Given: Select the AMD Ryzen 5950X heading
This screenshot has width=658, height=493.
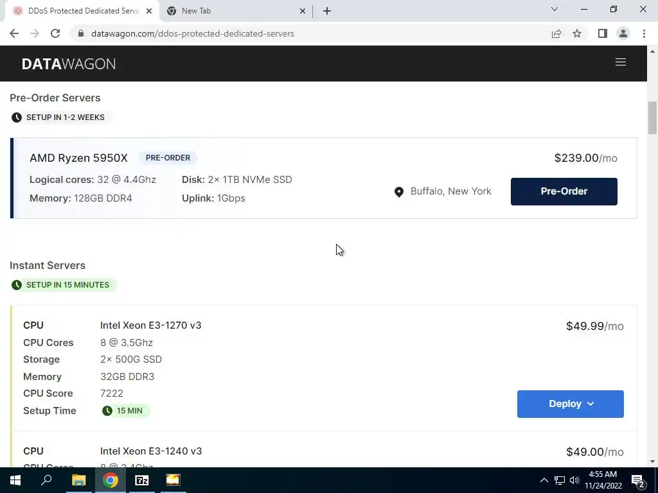Looking at the screenshot, I should pos(78,158).
